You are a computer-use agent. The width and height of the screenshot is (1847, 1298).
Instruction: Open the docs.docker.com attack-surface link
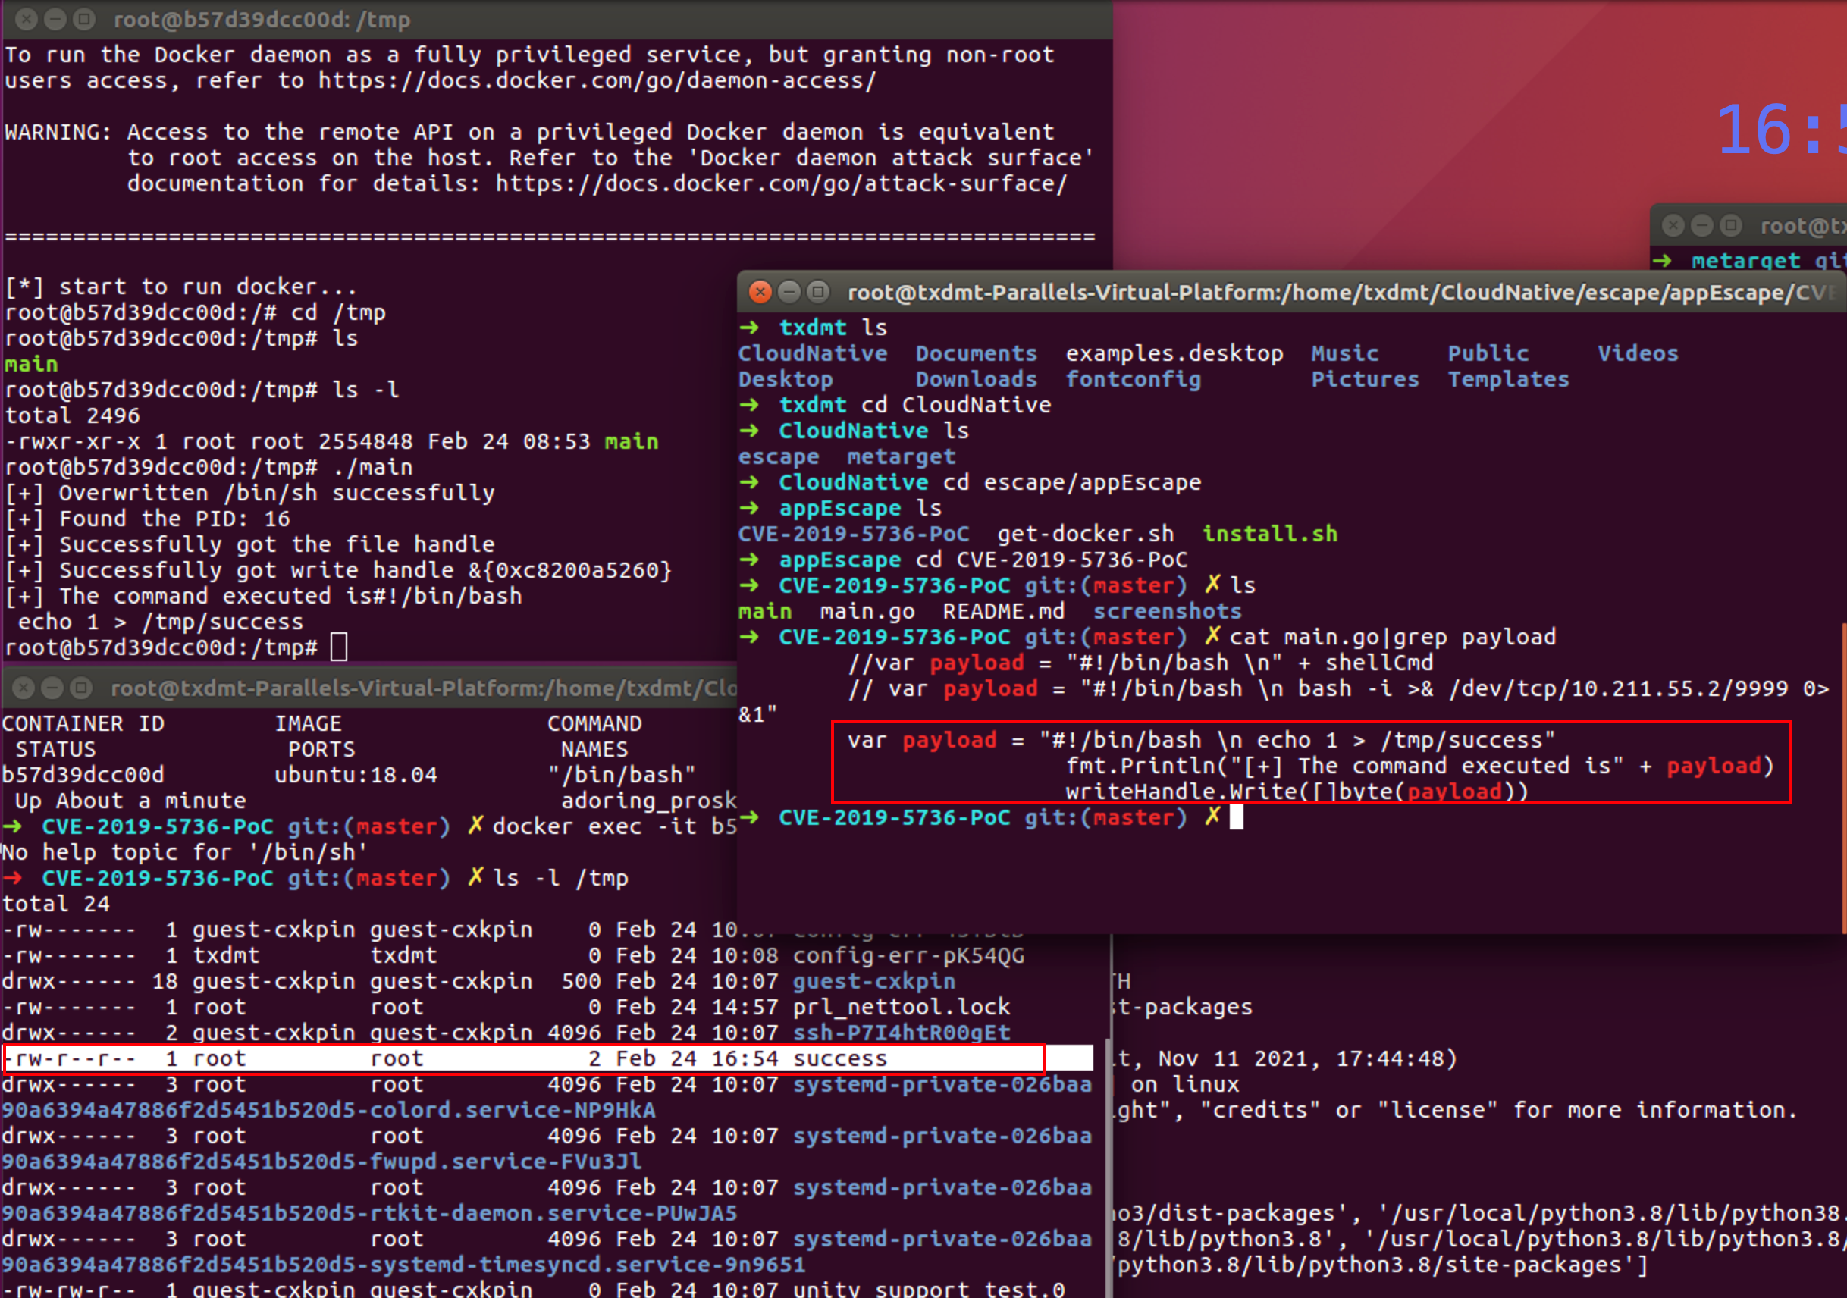point(780,184)
